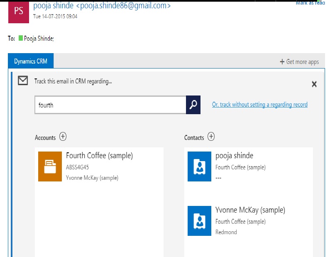Click Redmond under Yvonne McKay contact
335x257 pixels.
click(x=226, y=232)
